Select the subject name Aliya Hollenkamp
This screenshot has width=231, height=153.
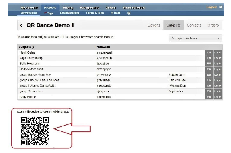click(31, 58)
